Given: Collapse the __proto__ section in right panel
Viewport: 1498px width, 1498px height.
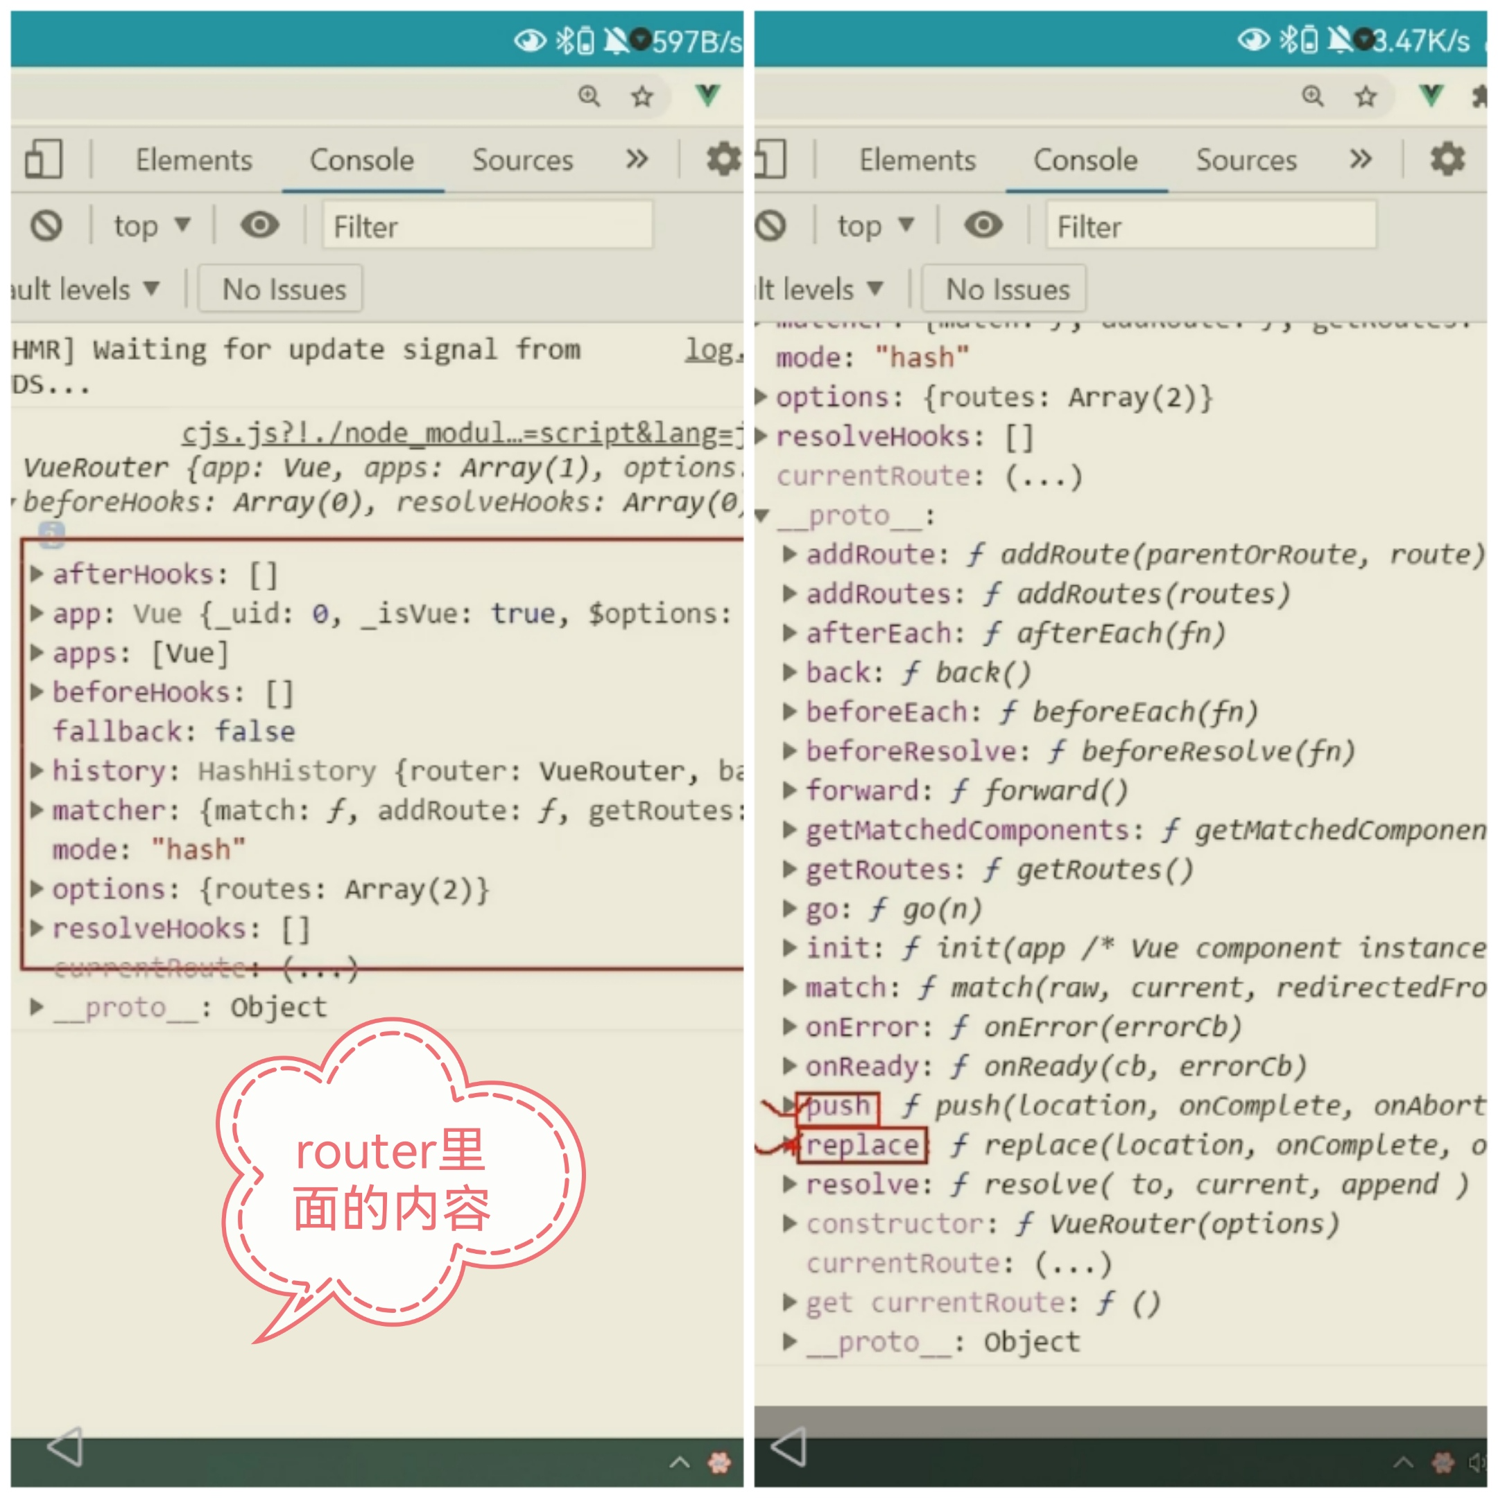Looking at the screenshot, I should 764,515.
